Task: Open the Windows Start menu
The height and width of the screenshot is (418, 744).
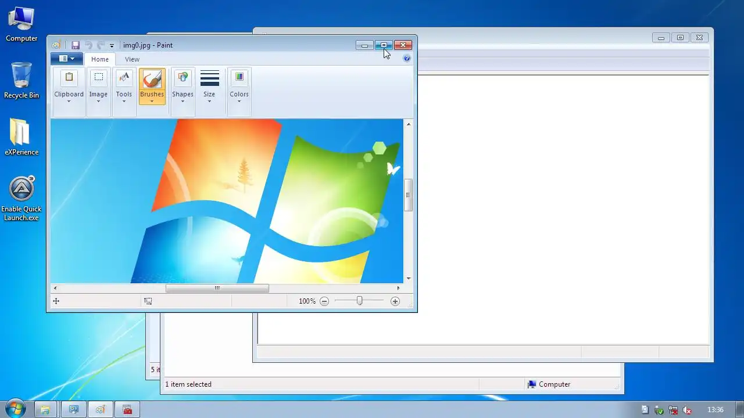Action: (16, 409)
